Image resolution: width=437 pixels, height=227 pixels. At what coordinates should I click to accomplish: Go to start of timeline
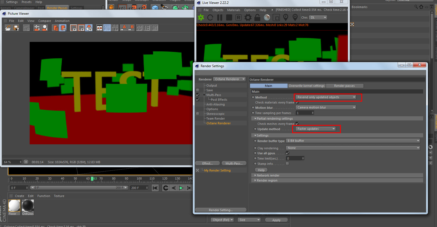click(x=155, y=188)
